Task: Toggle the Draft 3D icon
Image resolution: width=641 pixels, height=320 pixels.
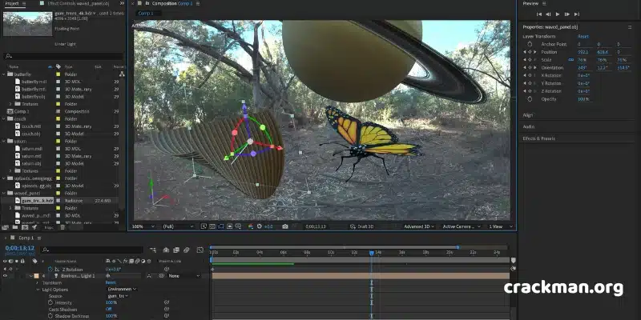Action: [353, 226]
